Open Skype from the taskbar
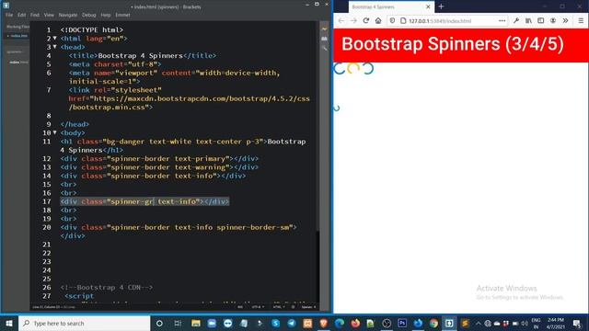 click(x=276, y=323)
